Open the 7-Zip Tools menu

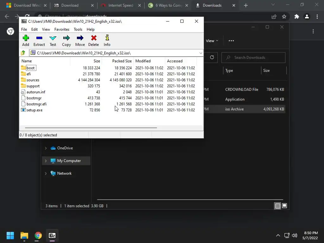click(78, 29)
